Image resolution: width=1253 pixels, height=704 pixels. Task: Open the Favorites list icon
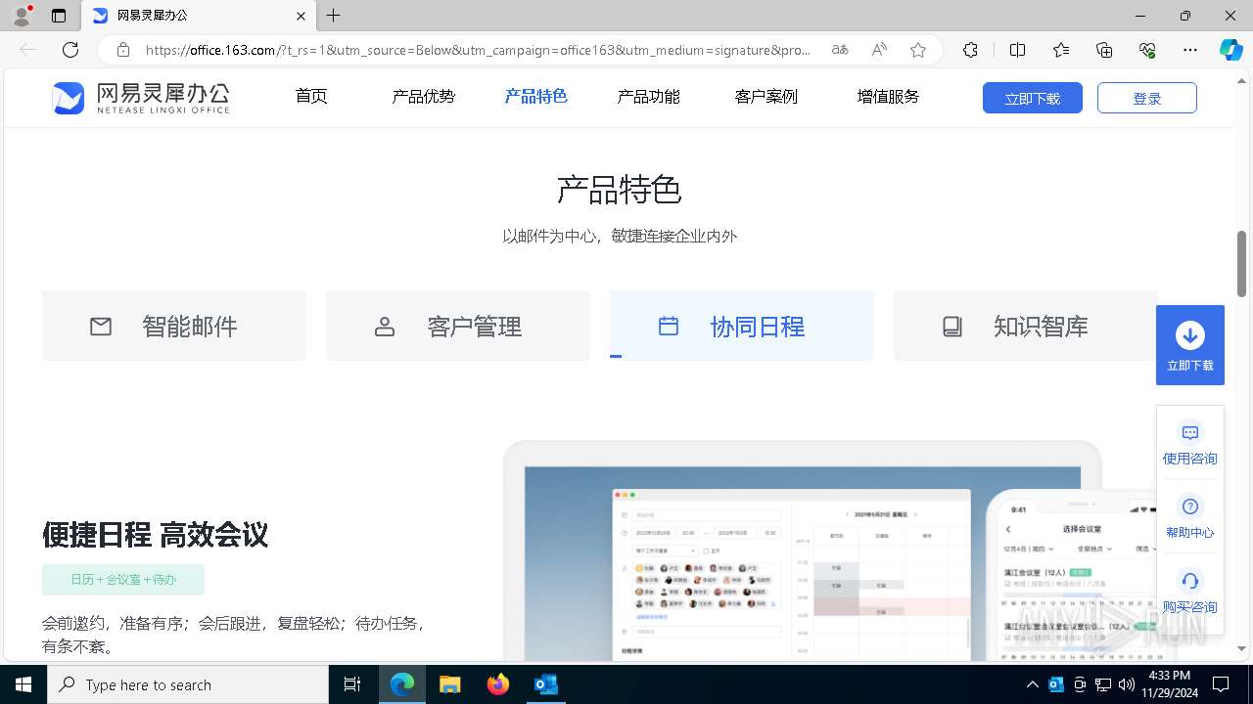pyautogui.click(x=1061, y=50)
